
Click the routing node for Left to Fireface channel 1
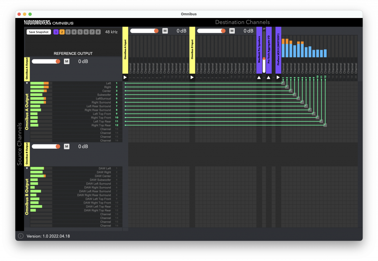(283, 83)
